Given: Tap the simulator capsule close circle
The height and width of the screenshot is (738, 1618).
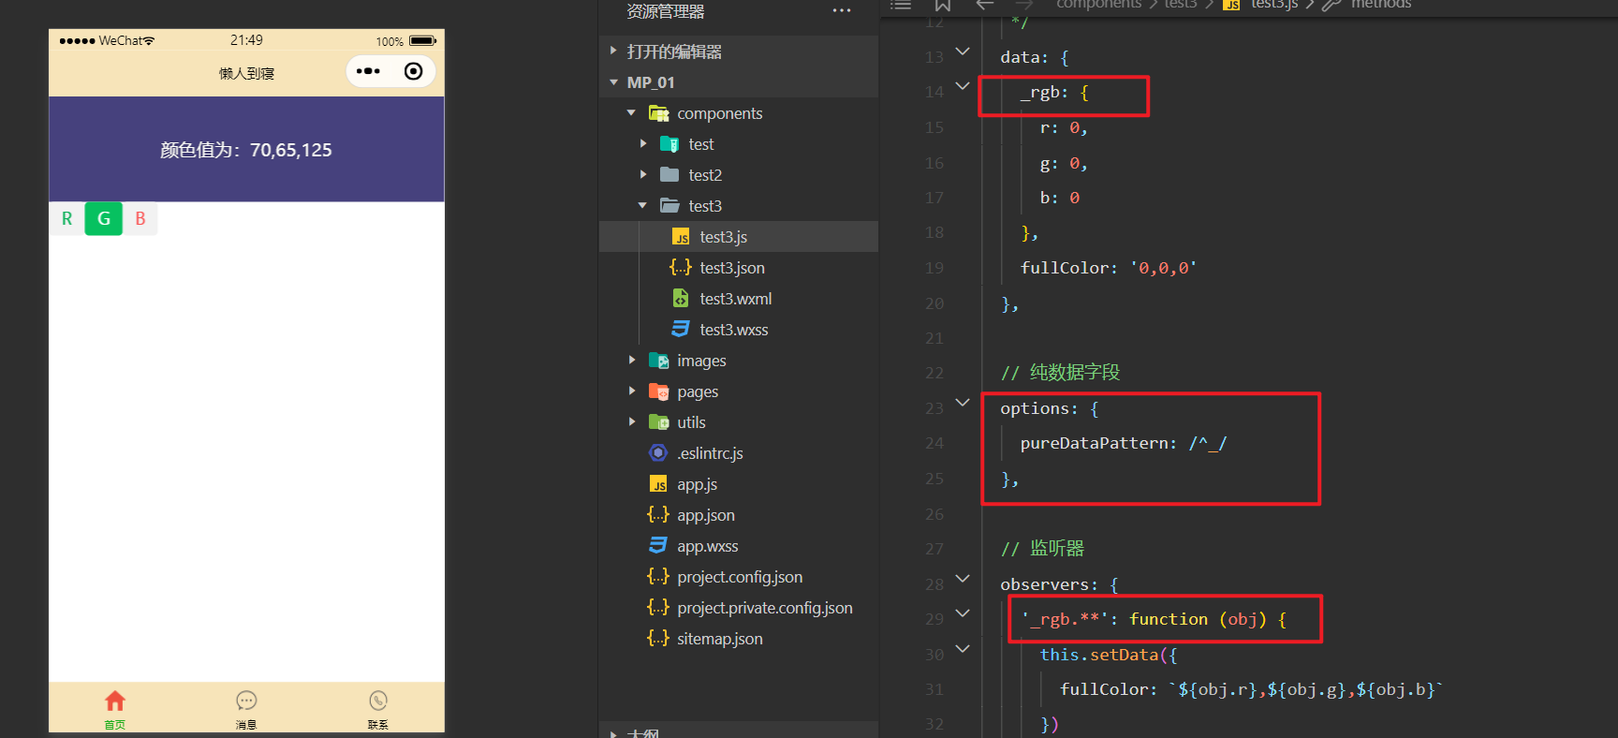Looking at the screenshot, I should pos(413,71).
